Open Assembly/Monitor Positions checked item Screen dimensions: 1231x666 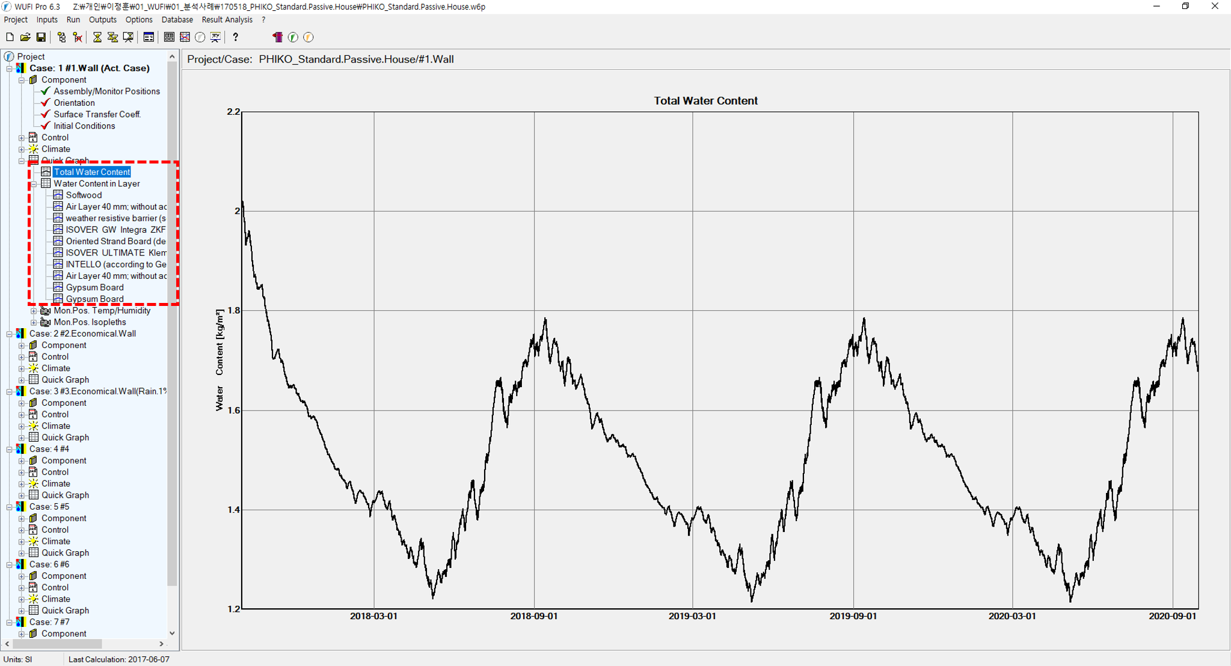point(106,91)
